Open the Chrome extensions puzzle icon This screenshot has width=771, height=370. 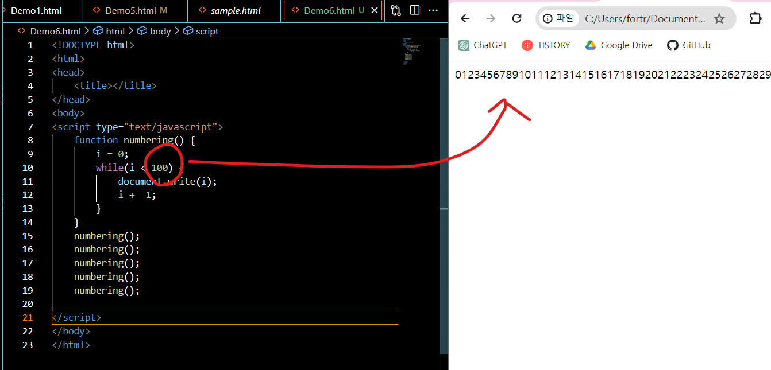pos(755,18)
